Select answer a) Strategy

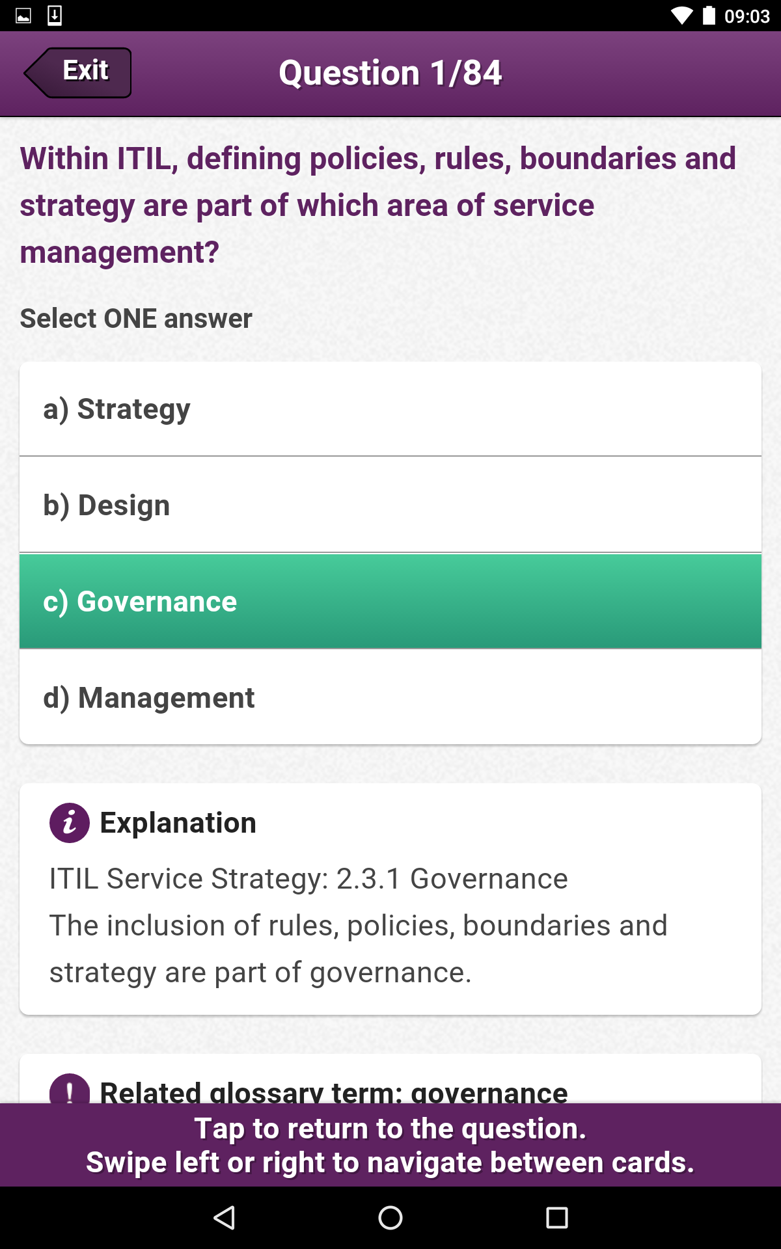[390, 409]
